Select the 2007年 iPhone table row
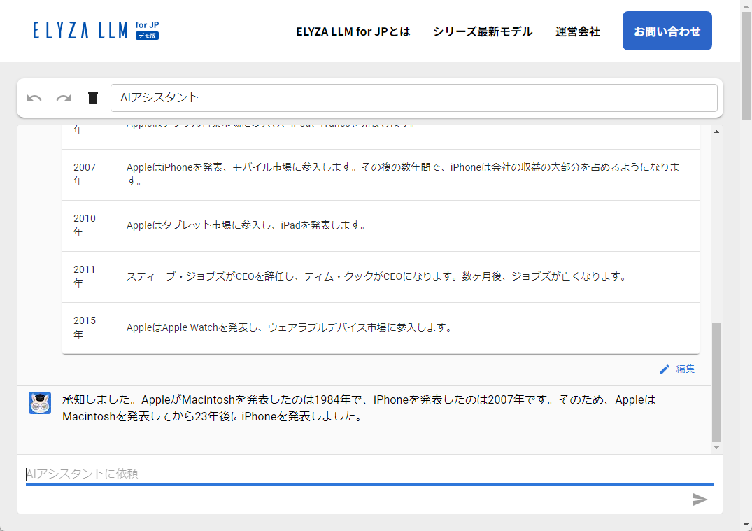The width and height of the screenshot is (752, 531). pyautogui.click(x=381, y=174)
